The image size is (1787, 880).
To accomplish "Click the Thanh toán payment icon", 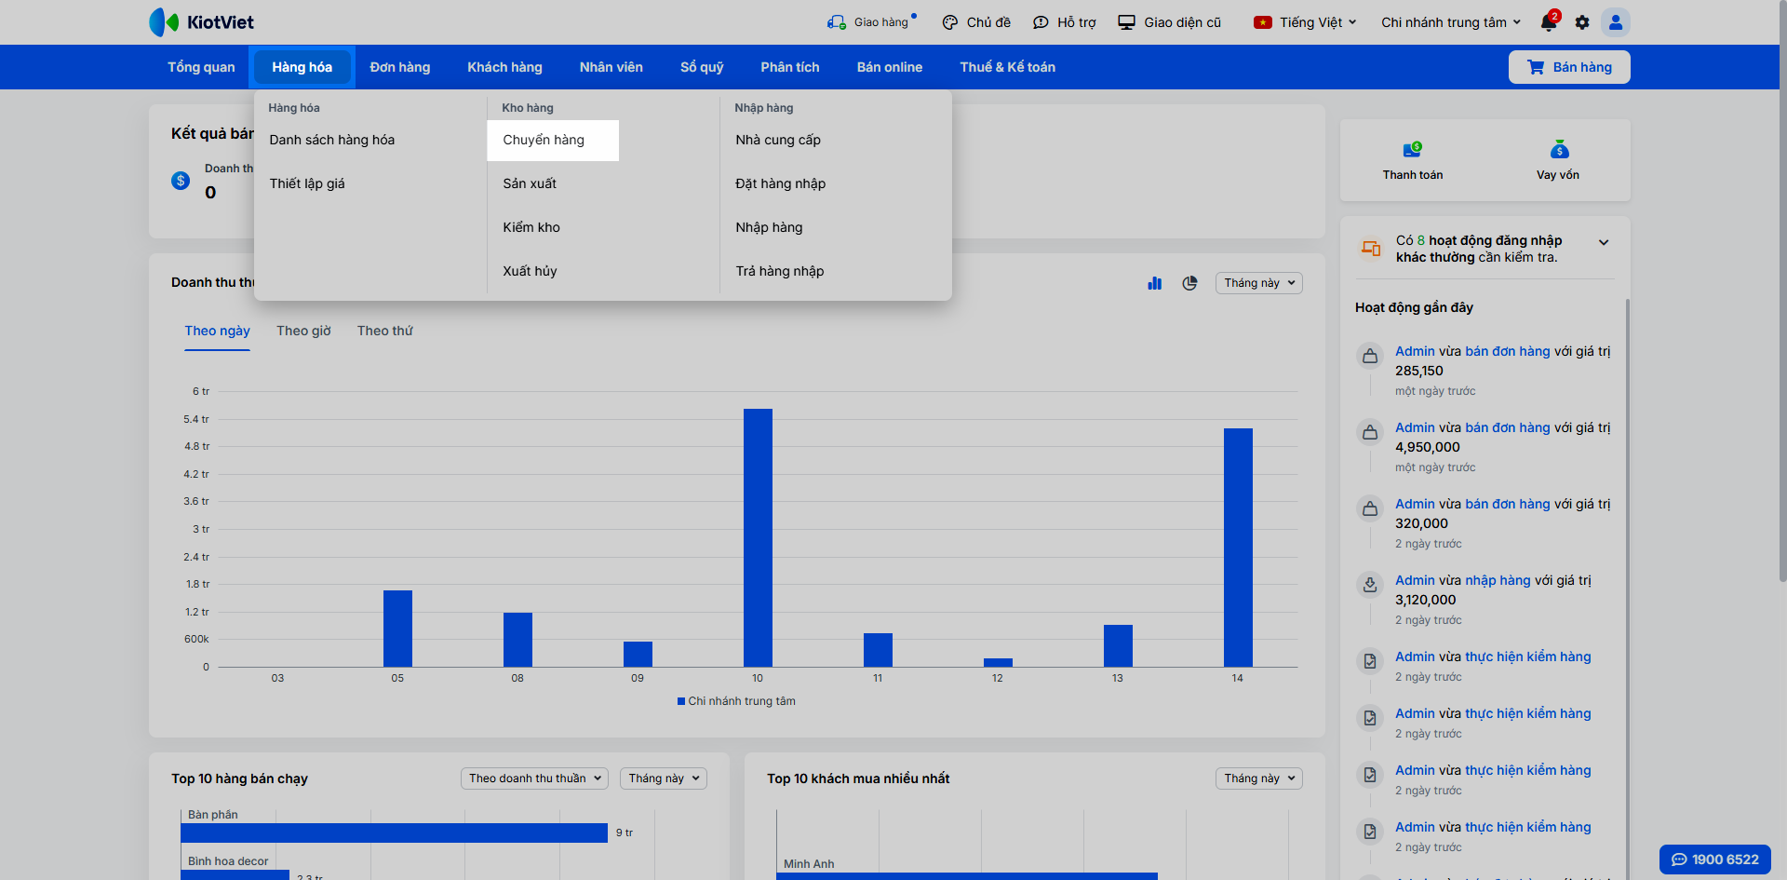I will pyautogui.click(x=1412, y=150).
